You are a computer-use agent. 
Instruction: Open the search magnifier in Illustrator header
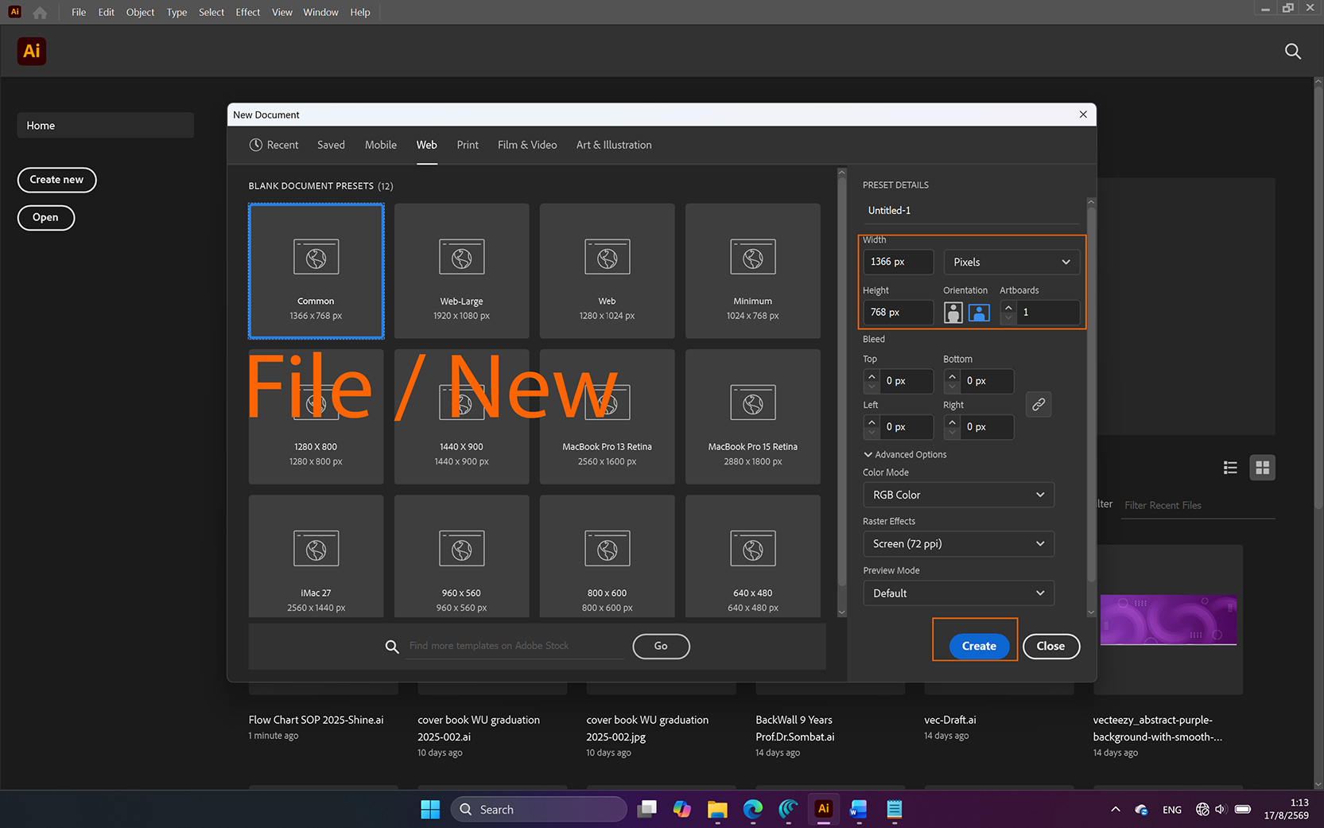[x=1293, y=52]
